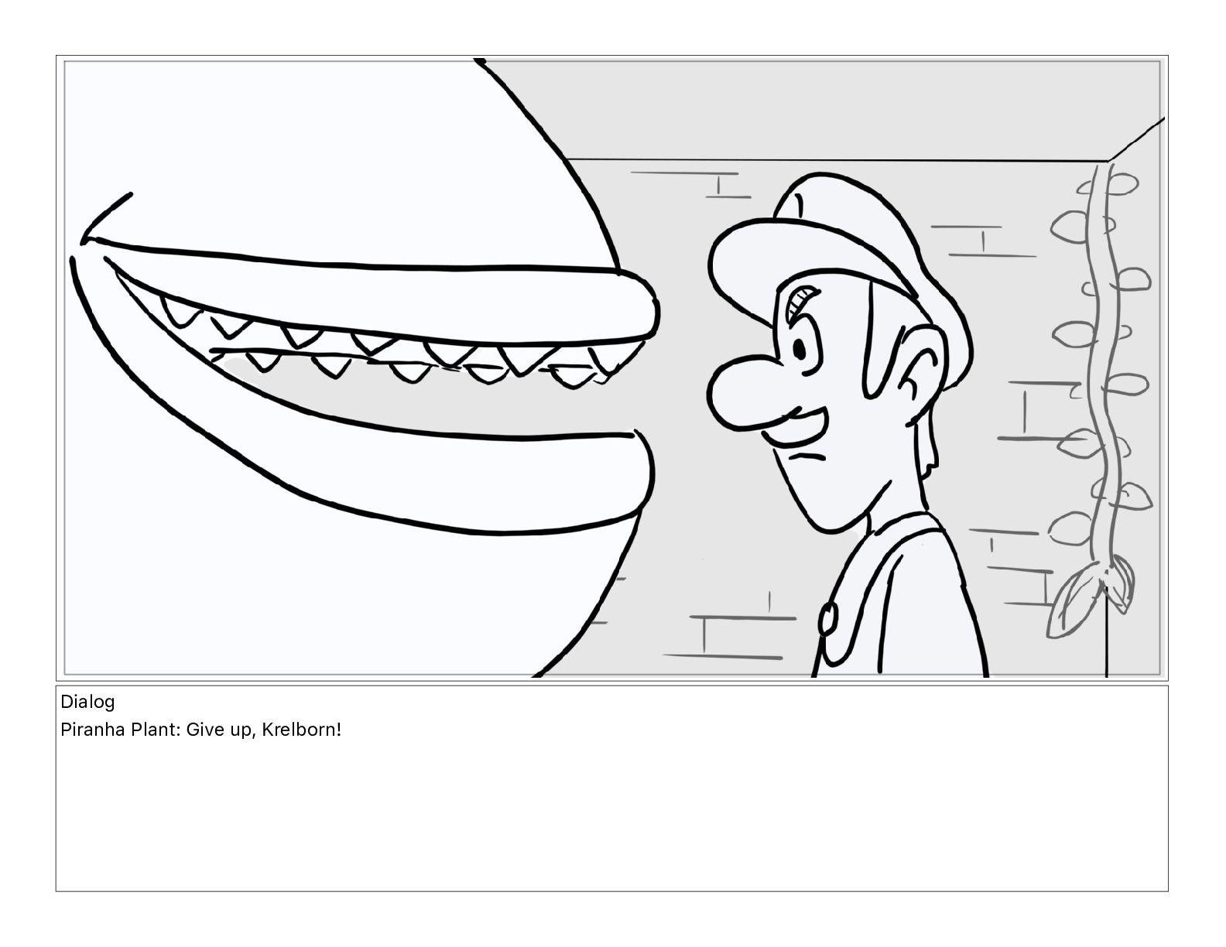
Task: Click the character's shoulder overall strap
Action: coord(859,588)
